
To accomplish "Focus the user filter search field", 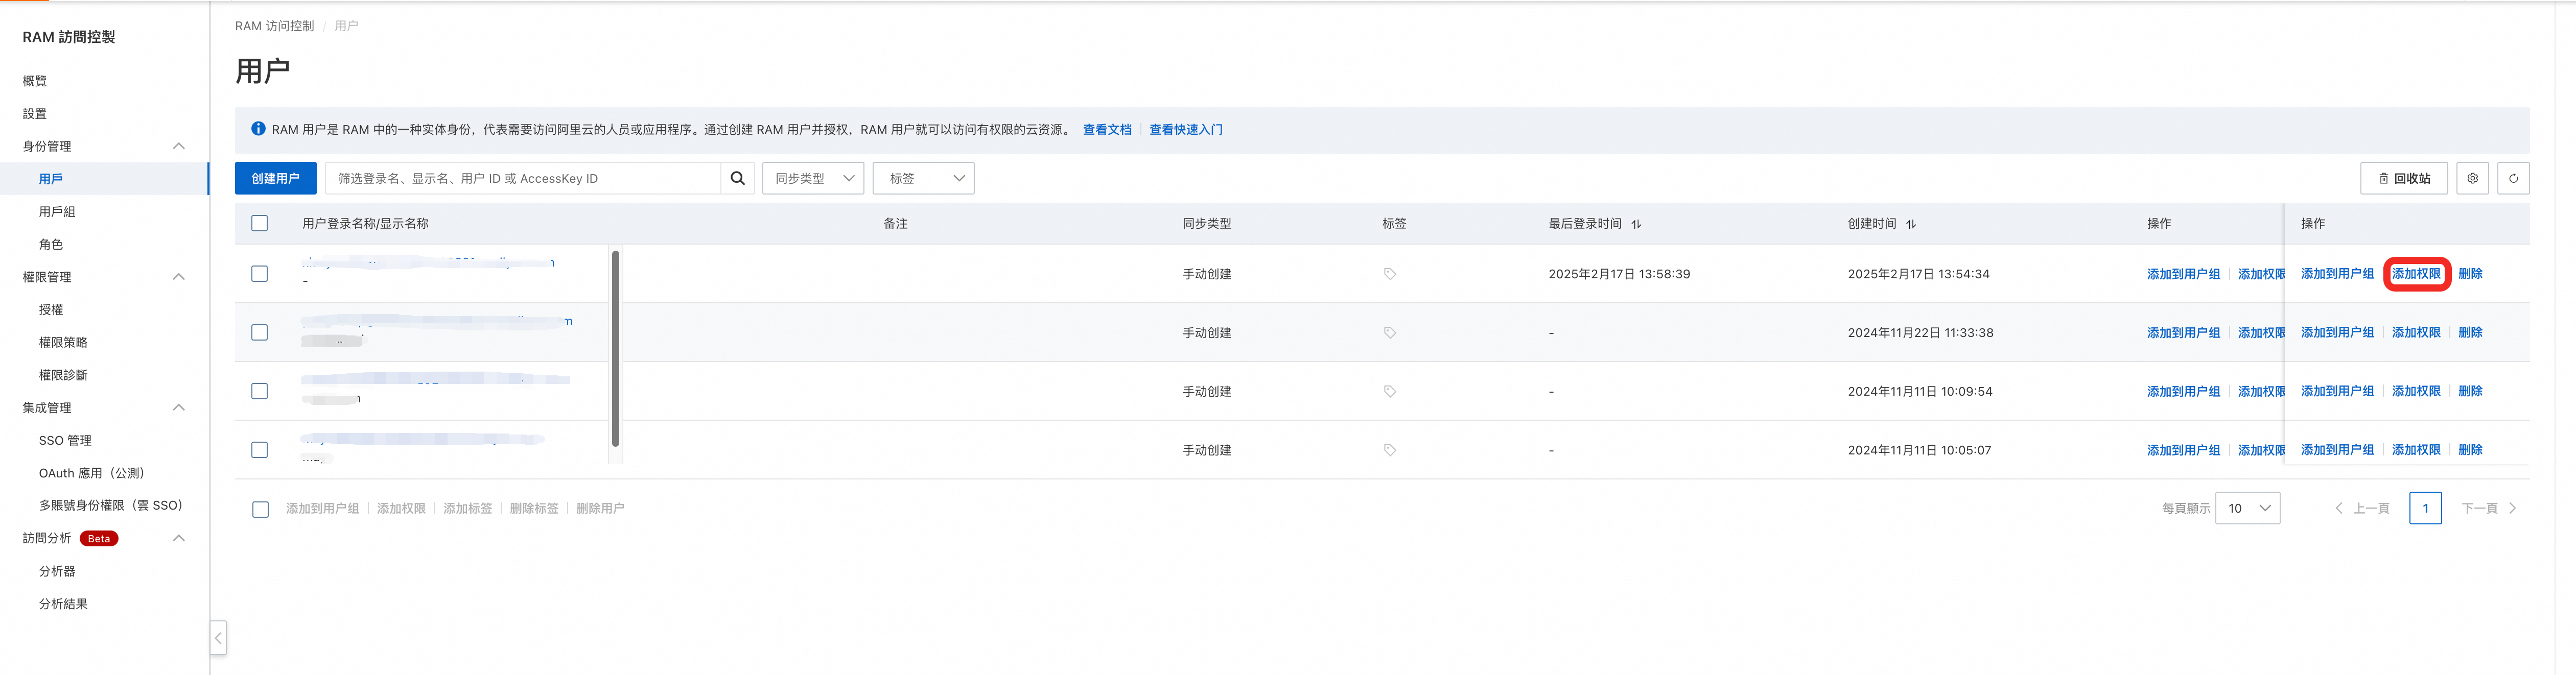I will pyautogui.click(x=522, y=178).
